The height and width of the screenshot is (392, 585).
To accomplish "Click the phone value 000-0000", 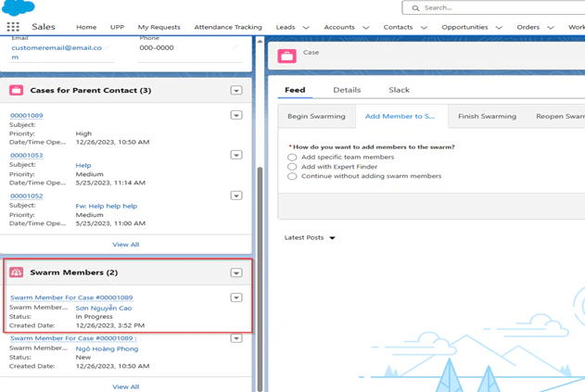I will 157,48.
